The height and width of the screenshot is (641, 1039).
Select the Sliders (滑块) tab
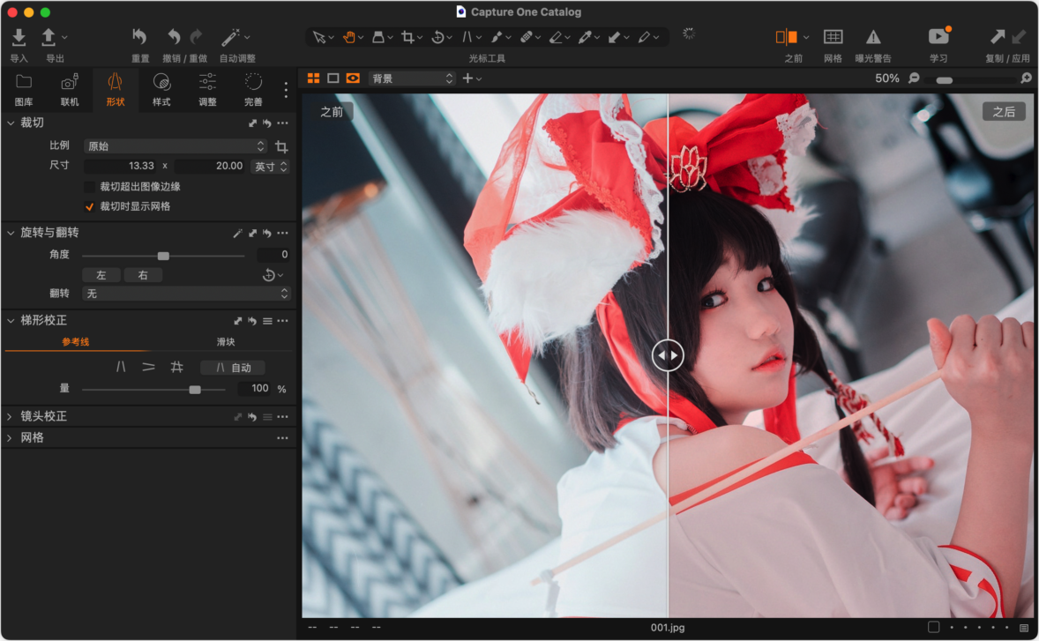[226, 342]
